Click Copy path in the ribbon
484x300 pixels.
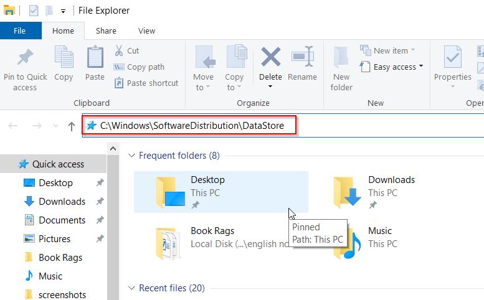click(139, 67)
